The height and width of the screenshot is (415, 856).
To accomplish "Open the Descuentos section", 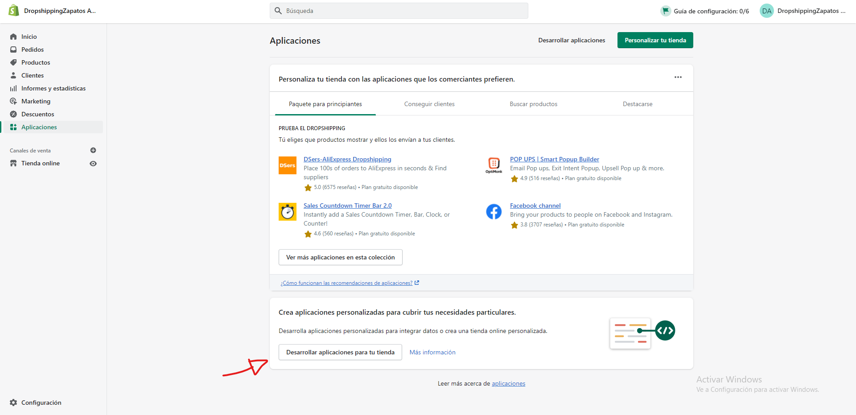I will (37, 114).
